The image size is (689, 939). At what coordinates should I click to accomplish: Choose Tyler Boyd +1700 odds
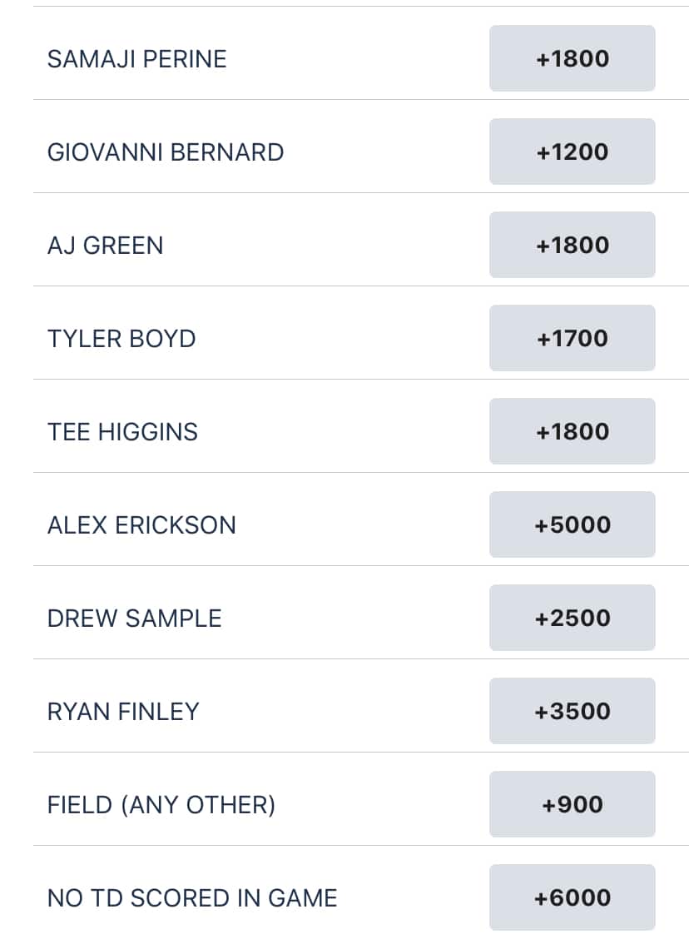[x=573, y=338]
